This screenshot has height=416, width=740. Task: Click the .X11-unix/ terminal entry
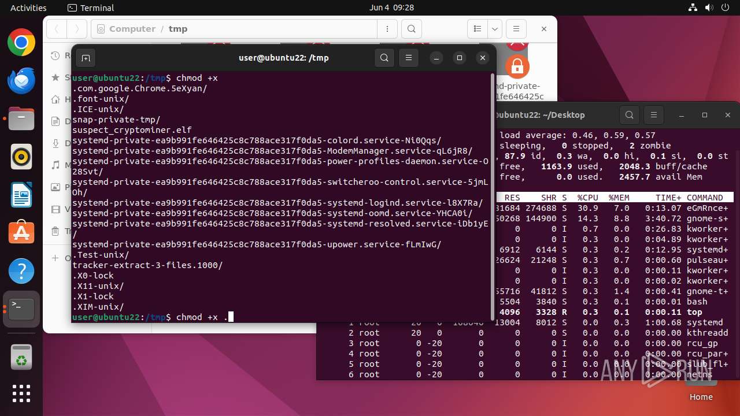point(98,286)
